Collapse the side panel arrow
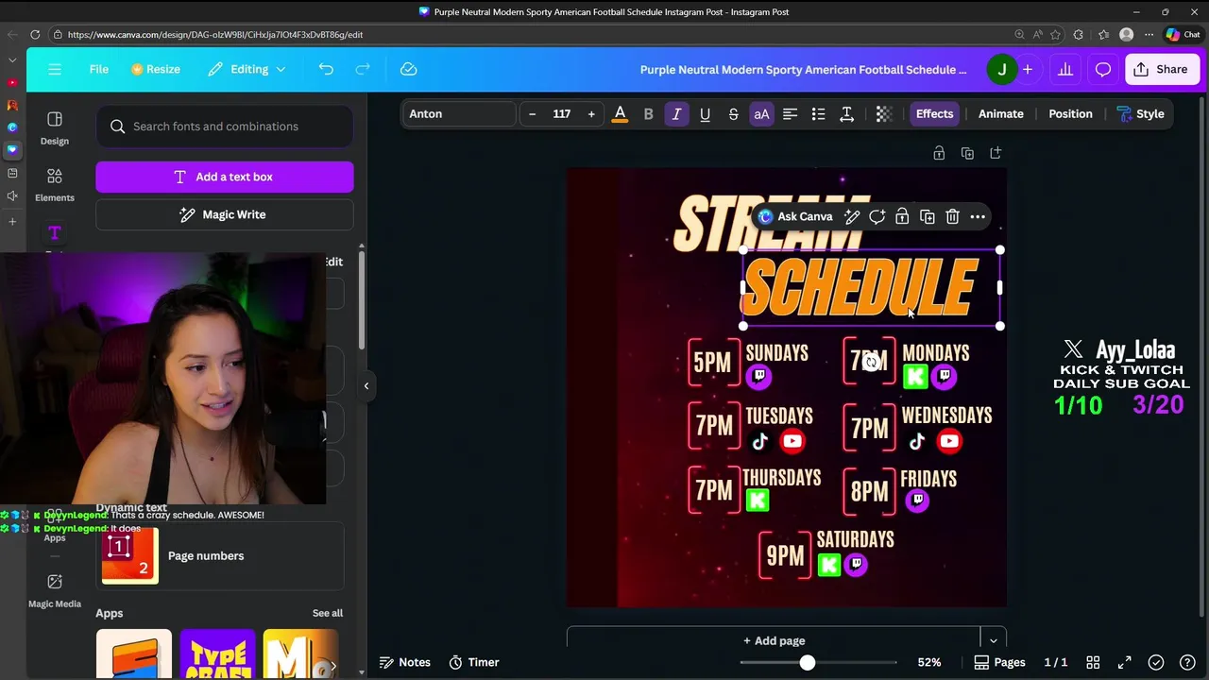Image resolution: width=1209 pixels, height=680 pixels. 366,385
